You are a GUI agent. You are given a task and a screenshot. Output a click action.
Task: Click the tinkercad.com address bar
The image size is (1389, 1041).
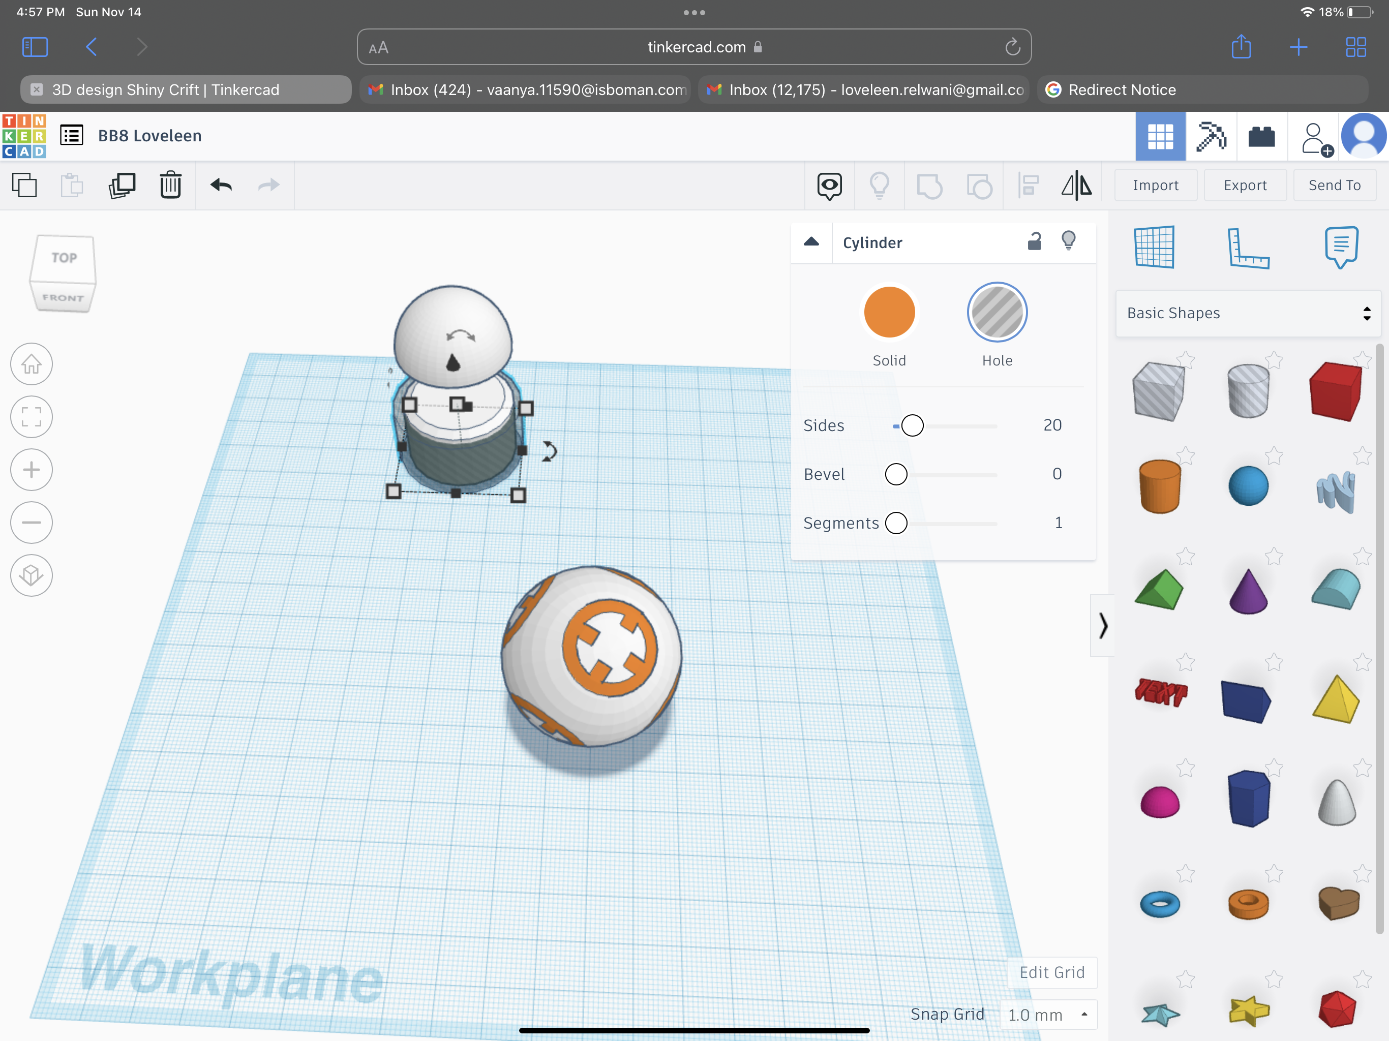click(x=694, y=47)
